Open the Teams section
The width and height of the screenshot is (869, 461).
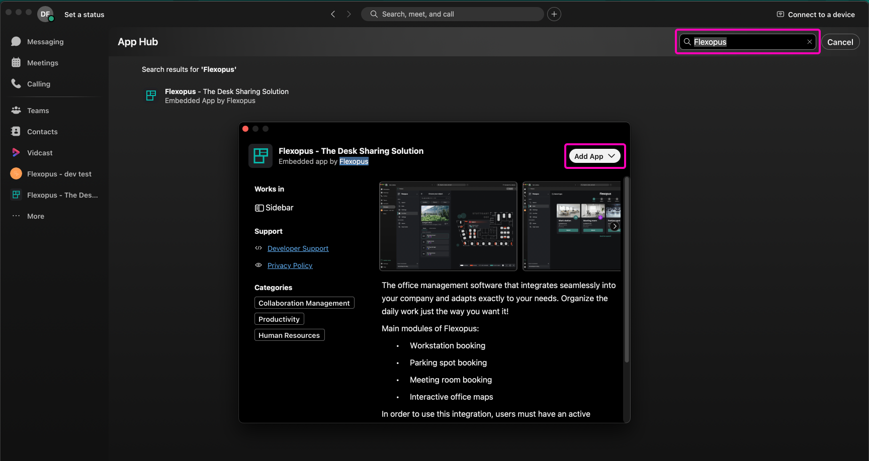[x=37, y=111]
